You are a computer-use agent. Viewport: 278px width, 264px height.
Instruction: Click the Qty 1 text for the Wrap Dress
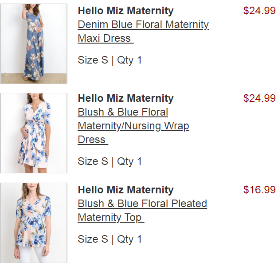click(x=129, y=162)
